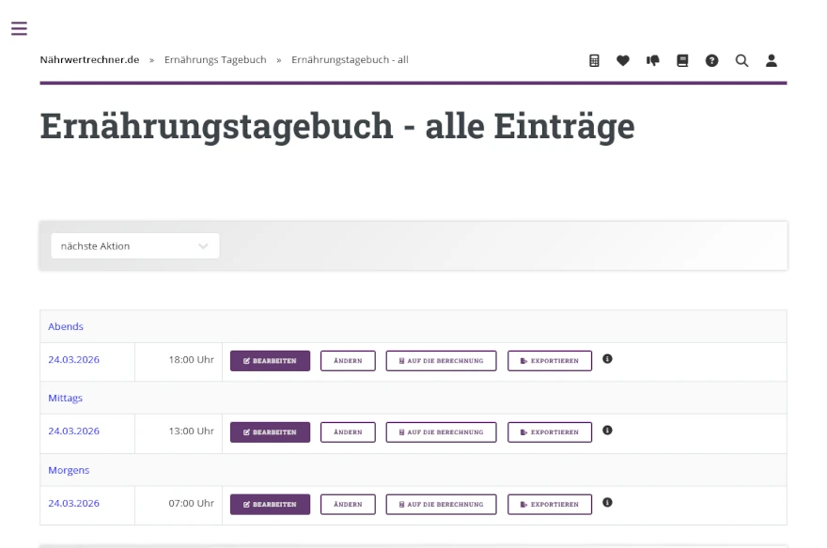Click info icon in Morgens row
The height and width of the screenshot is (548, 827).
[607, 502]
